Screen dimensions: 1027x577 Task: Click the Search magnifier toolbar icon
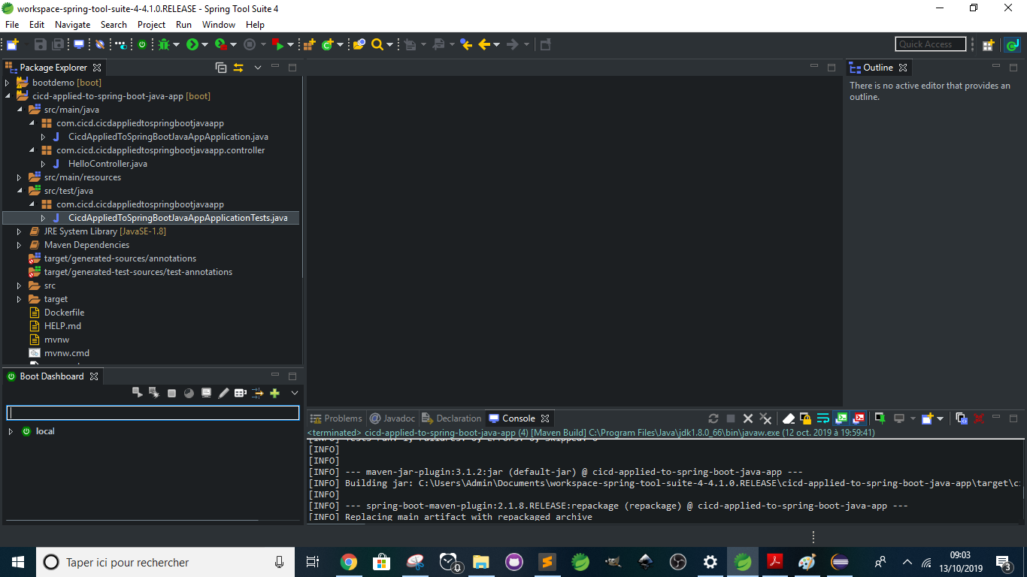point(377,44)
